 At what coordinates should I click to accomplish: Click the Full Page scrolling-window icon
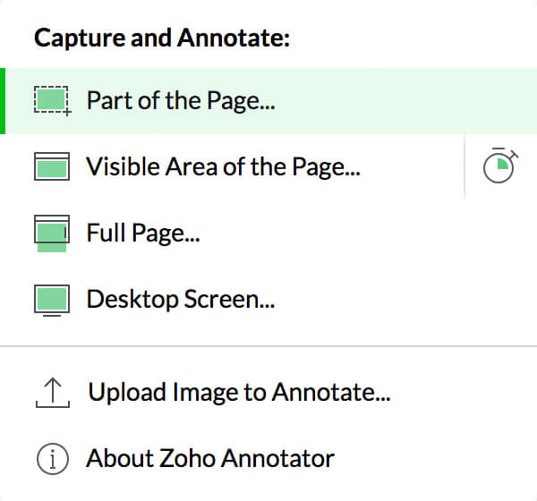click(x=52, y=234)
